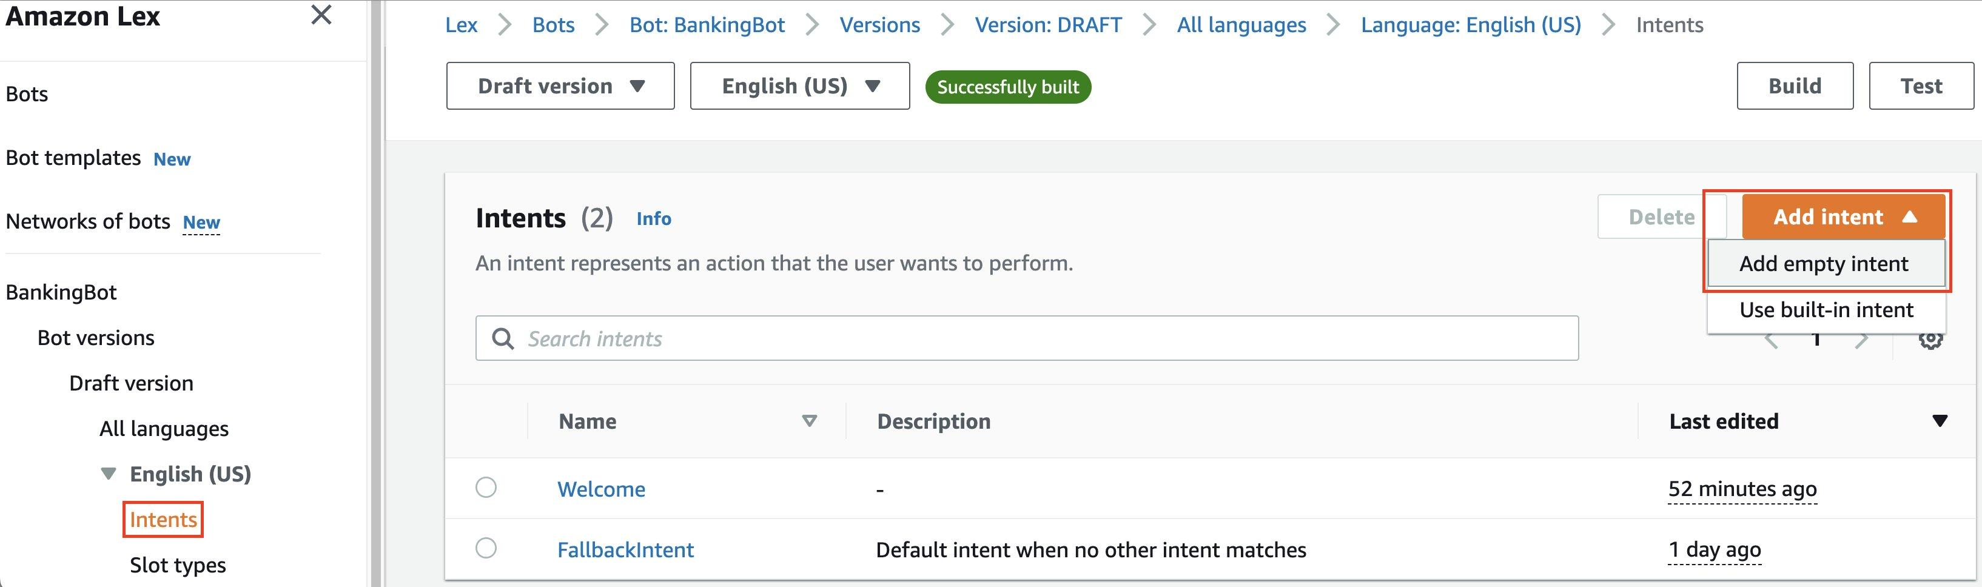Click the search magnifier icon
Image resolution: width=1982 pixels, height=587 pixels.
point(502,338)
